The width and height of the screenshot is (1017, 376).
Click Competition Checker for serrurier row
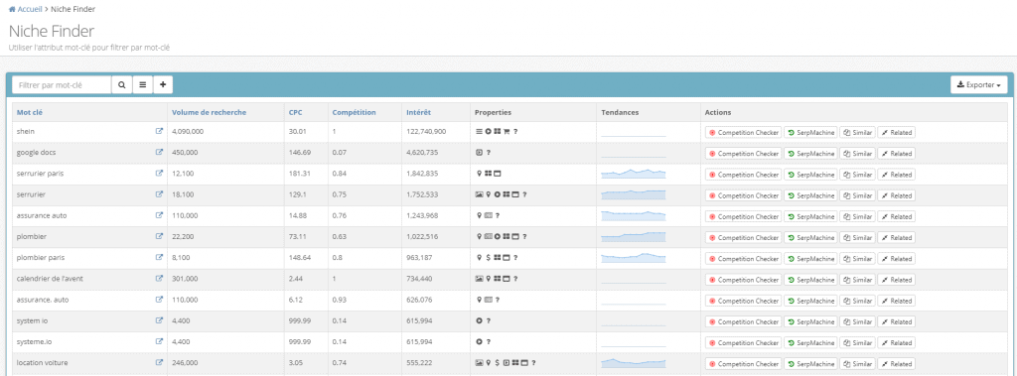point(743,195)
